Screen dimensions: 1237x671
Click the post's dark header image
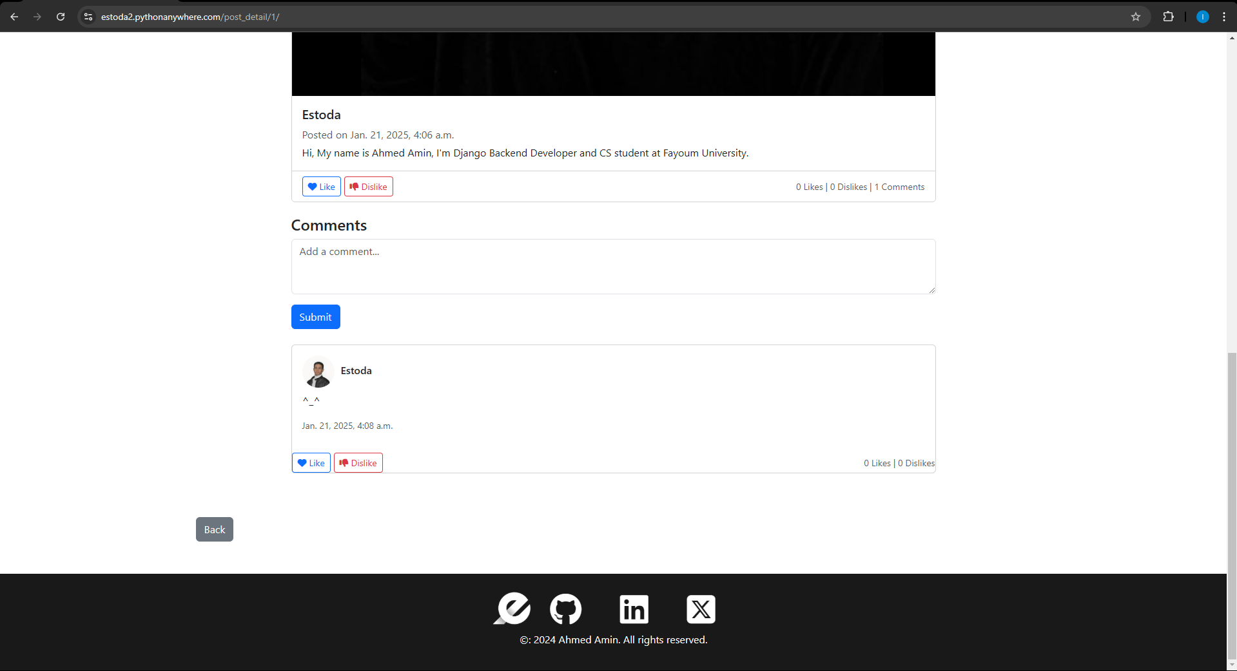[x=613, y=64]
